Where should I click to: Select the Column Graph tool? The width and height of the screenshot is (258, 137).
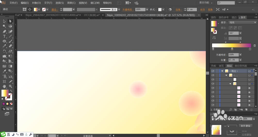(10, 76)
